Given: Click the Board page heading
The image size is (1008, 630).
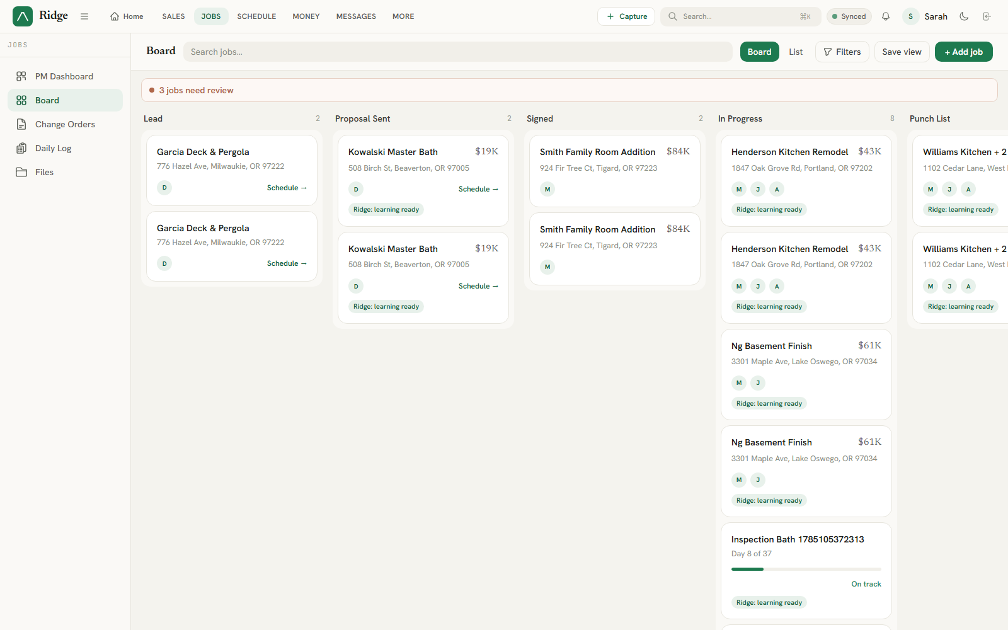Looking at the screenshot, I should (x=161, y=51).
